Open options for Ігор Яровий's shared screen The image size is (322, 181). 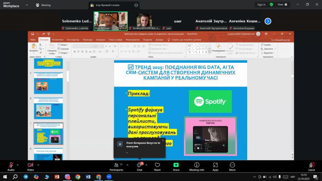pyautogui.click(x=136, y=5)
